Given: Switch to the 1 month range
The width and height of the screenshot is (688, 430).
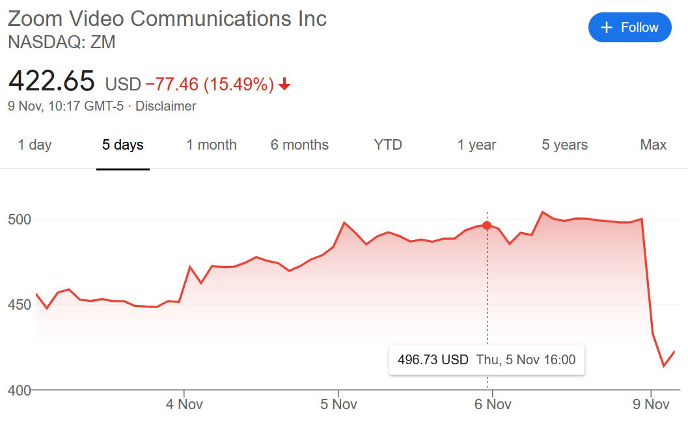Looking at the screenshot, I should click(x=212, y=144).
